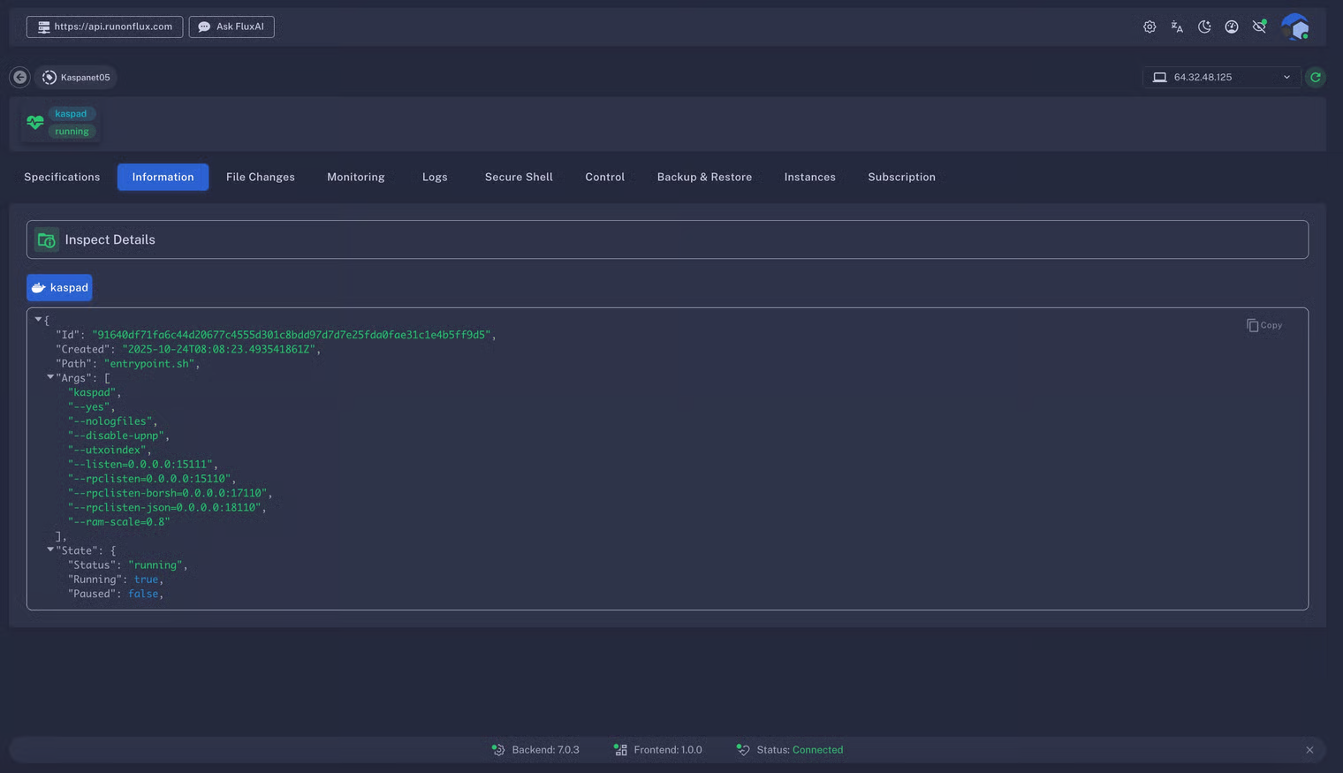Collapse the "State" object node

pos(50,549)
